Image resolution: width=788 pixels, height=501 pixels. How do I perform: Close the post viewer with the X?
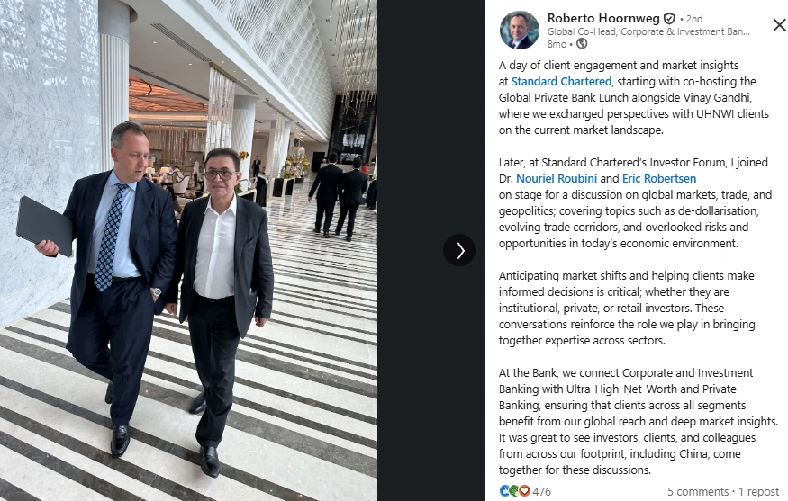pos(779,24)
